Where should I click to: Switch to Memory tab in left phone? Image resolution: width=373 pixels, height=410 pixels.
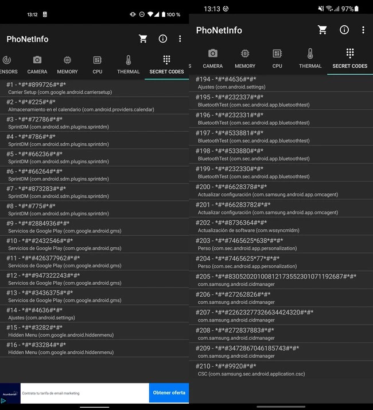coord(67,65)
